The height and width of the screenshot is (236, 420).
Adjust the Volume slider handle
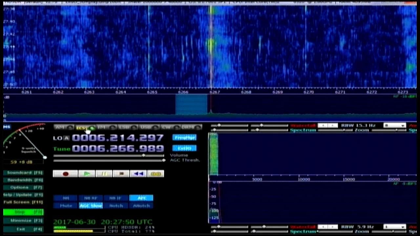click(x=143, y=155)
